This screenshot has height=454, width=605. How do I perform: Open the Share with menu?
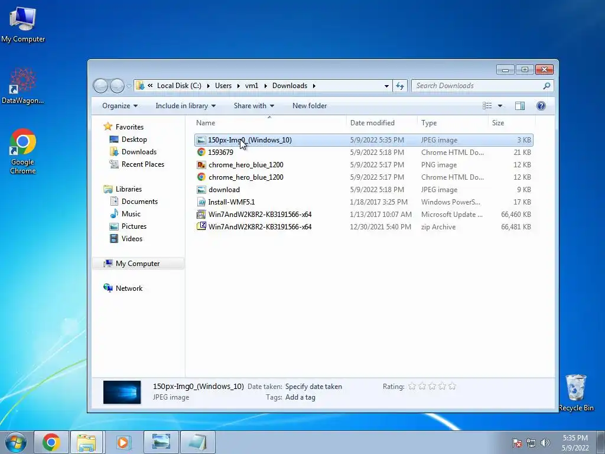(x=254, y=106)
